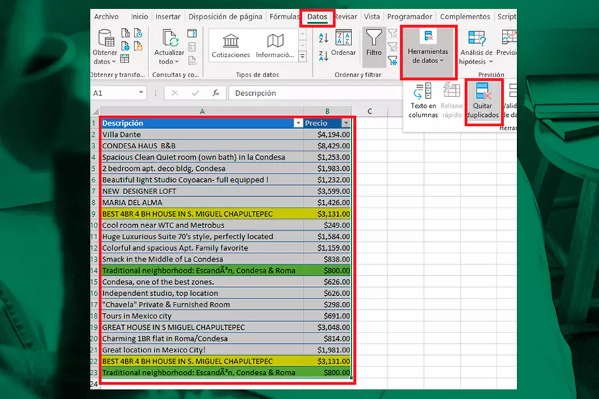This screenshot has height=399, width=599.
Task: Sort descending with the Z-A icon
Action: 323,56
